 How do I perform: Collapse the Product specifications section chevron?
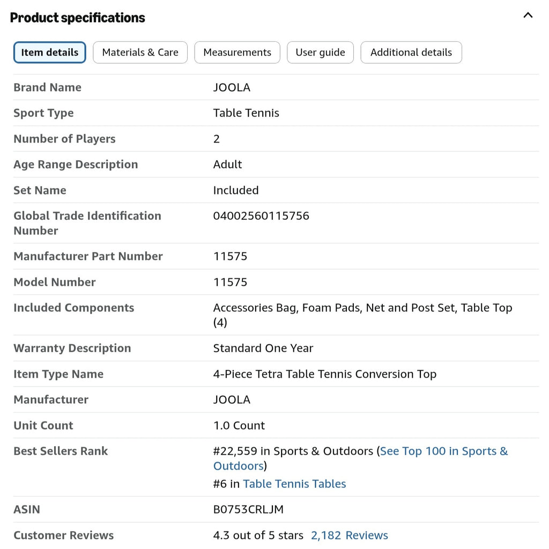[528, 16]
